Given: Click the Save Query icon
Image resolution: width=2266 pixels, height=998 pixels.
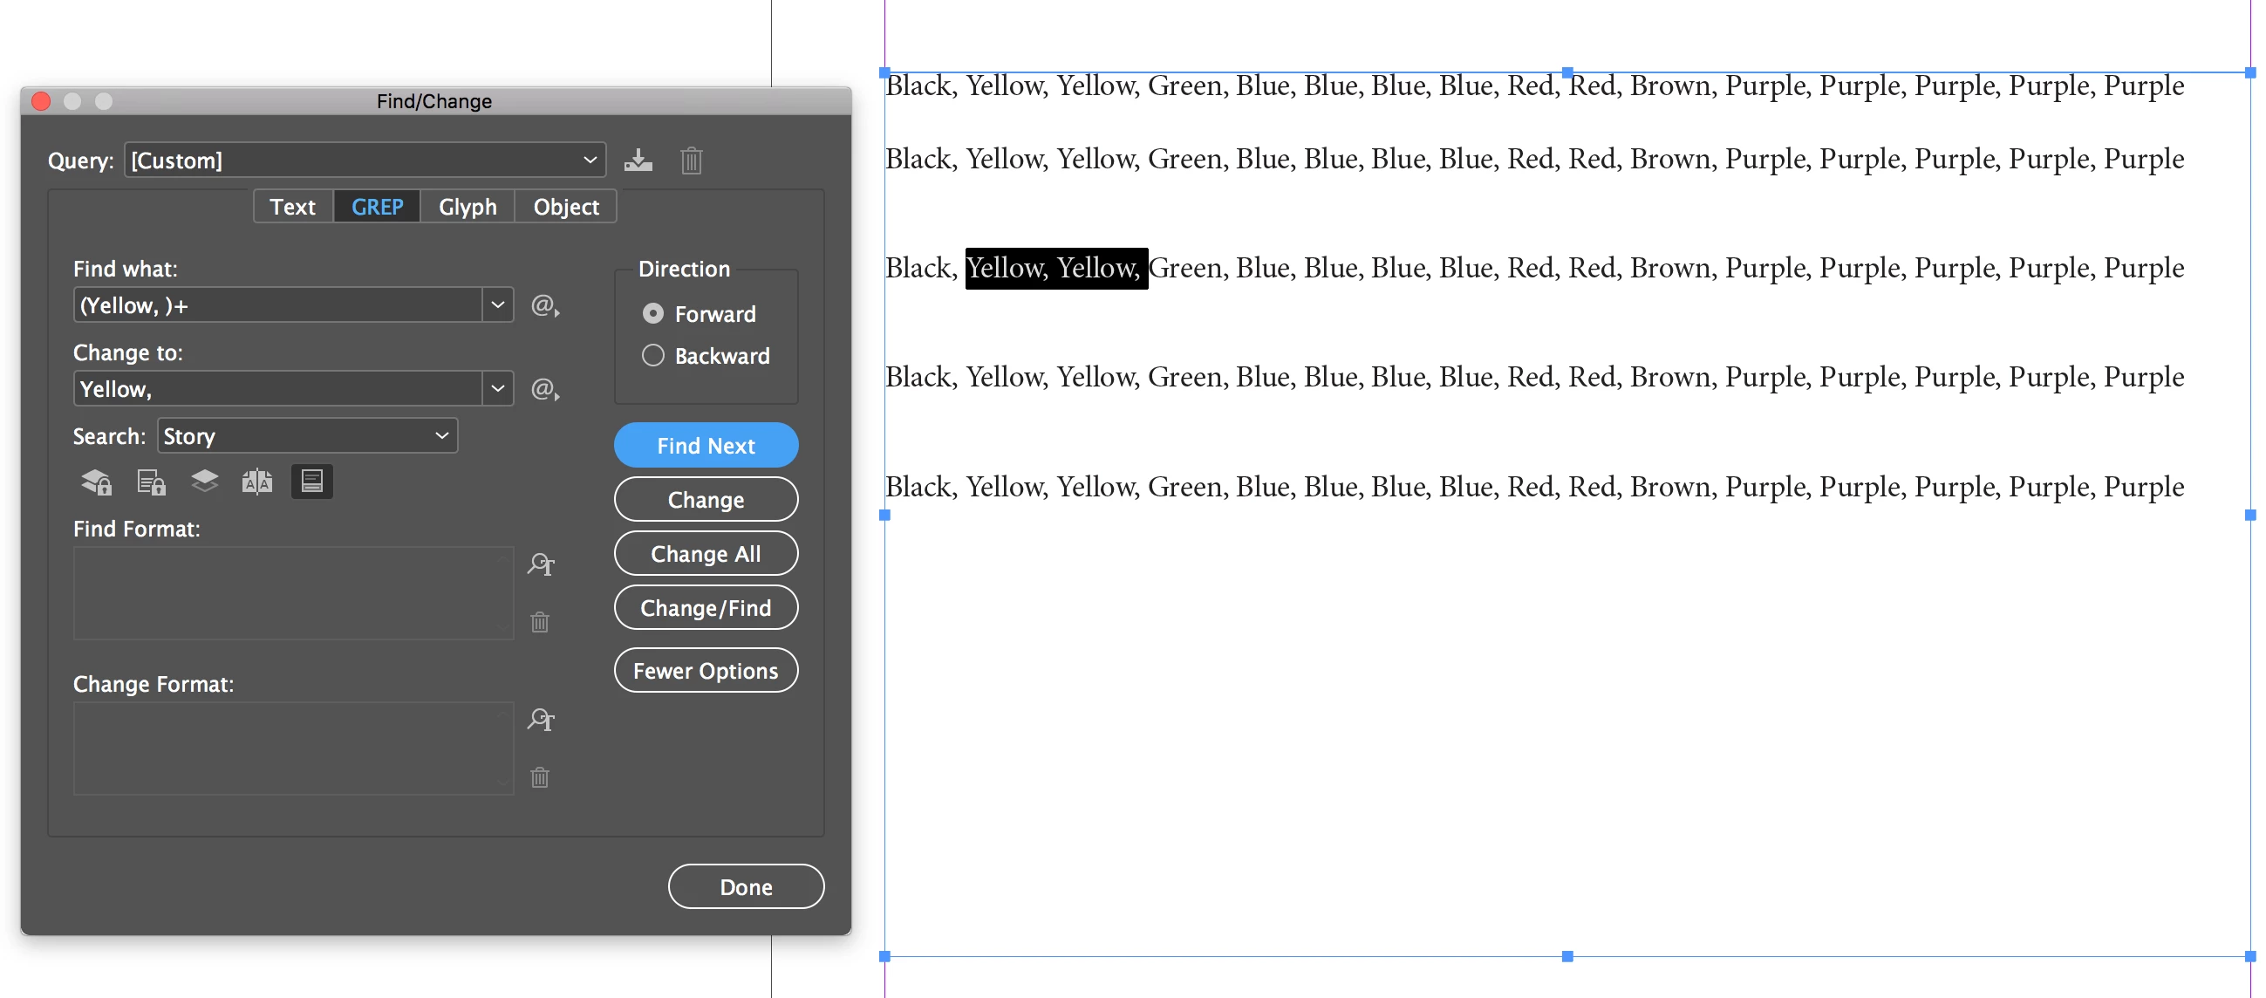Looking at the screenshot, I should coord(638,161).
